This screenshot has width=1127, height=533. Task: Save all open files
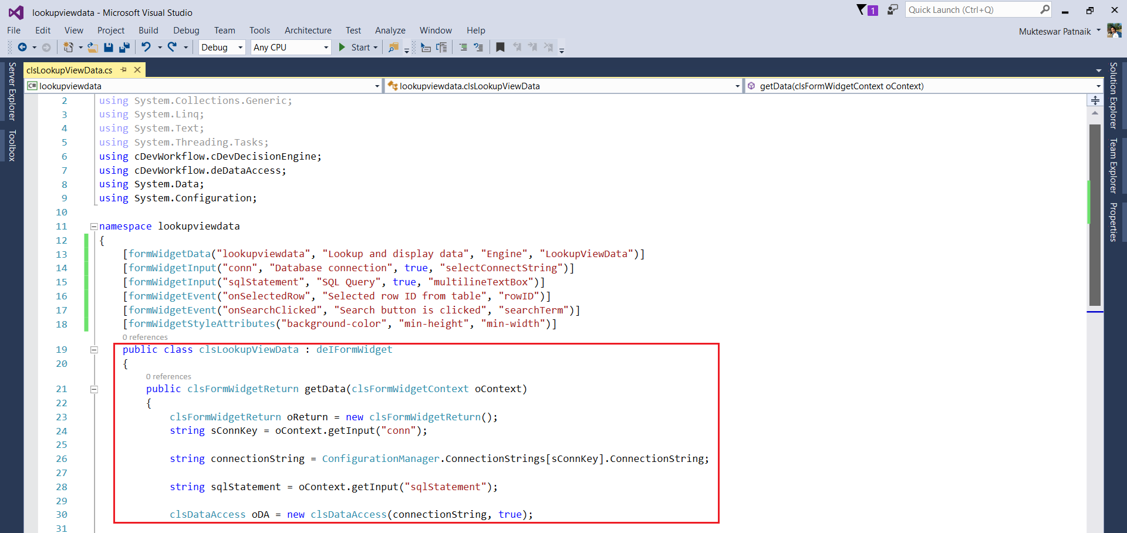[124, 47]
